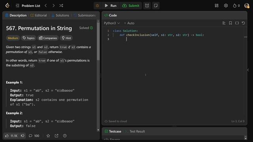Click the bookmark icon in editor toolbar
The image size is (253, 142).
(230, 23)
